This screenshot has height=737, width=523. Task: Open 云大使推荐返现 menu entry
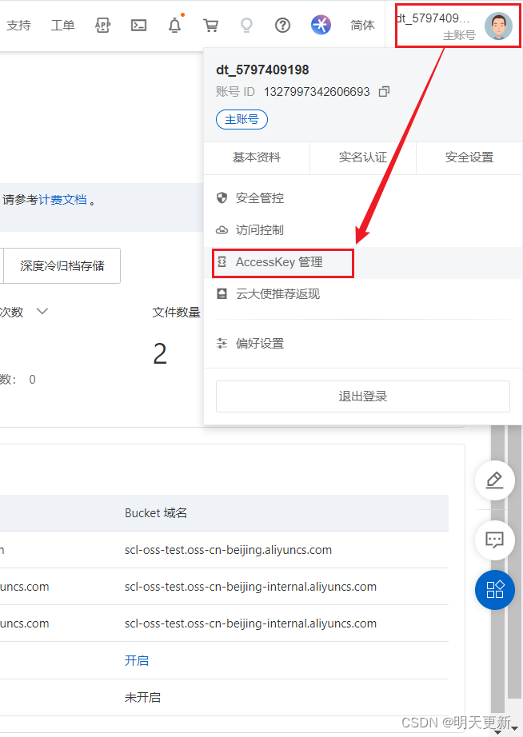[x=363, y=294]
